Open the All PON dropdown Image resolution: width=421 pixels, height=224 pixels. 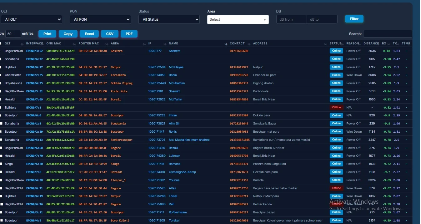click(x=100, y=19)
